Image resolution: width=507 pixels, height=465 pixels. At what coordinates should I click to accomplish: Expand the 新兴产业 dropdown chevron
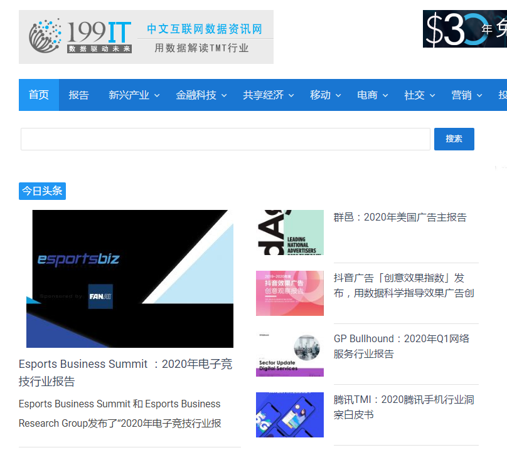pyautogui.click(x=157, y=96)
